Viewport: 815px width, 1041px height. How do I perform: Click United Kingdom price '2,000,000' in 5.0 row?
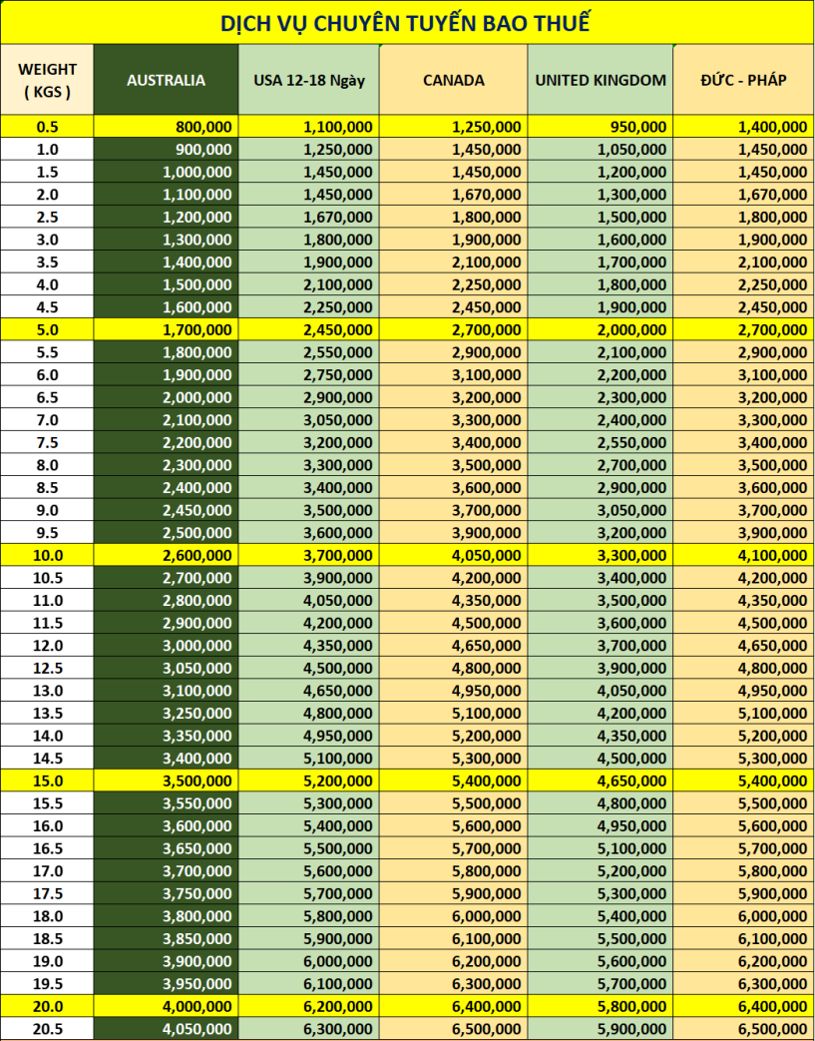click(601, 329)
